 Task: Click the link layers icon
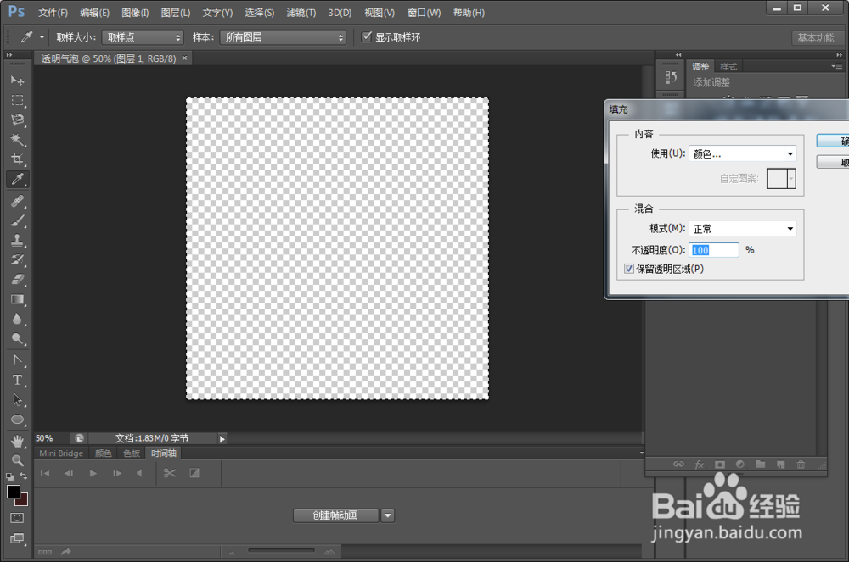pos(678,465)
